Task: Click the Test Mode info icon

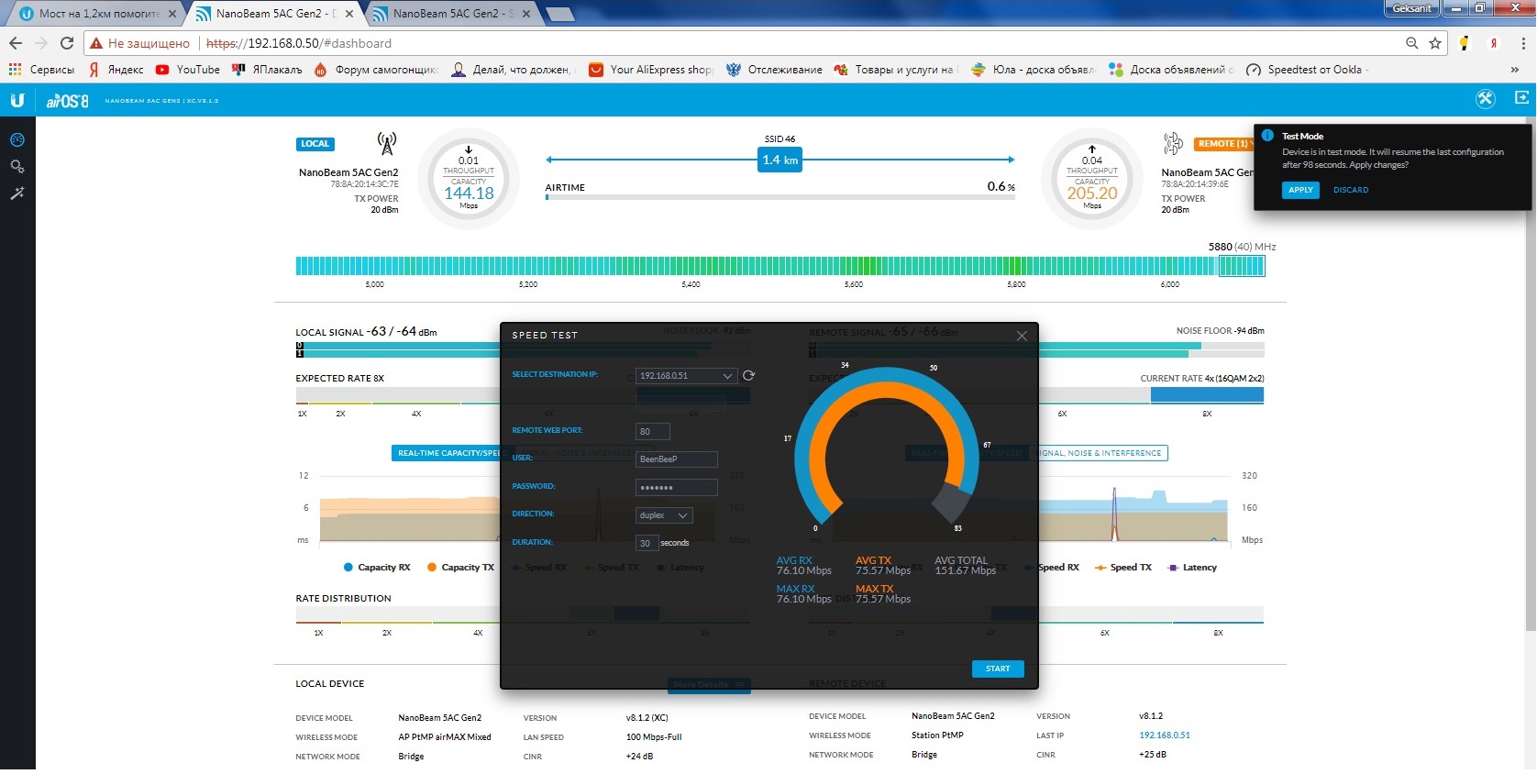Action: 1267,136
